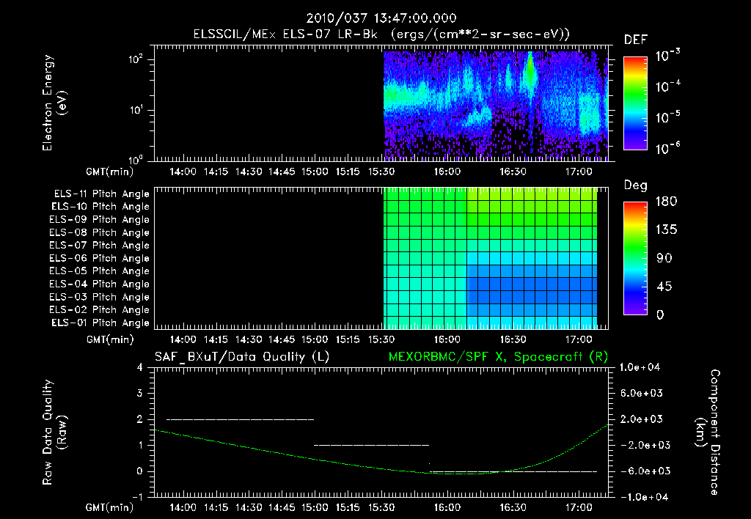Viewport: 751px width, 519px height.
Task: Select the ELS-04 Pitch Angle row label
Action: coord(100,284)
